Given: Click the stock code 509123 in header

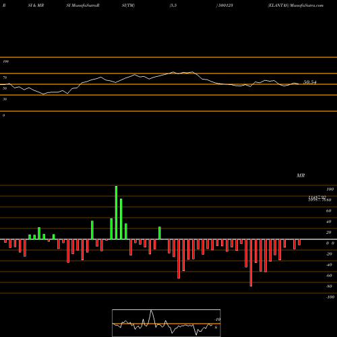Looking at the screenshot, I should (226, 5).
